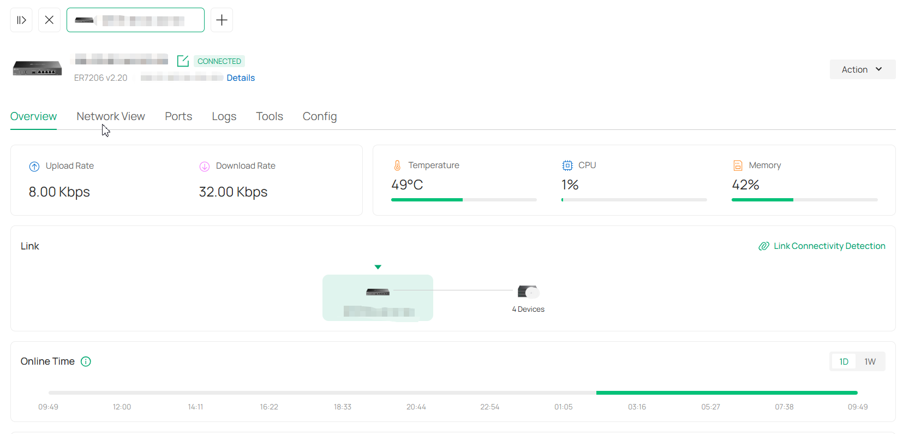The image size is (909, 434).
Task: Switch to the Overview tab
Action: [x=33, y=116]
